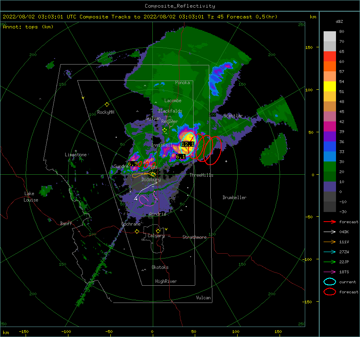
Task: Click the Calgary city label
Action: pyautogui.click(x=156, y=236)
